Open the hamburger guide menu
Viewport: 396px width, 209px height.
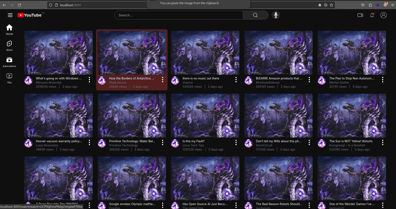(x=10, y=15)
